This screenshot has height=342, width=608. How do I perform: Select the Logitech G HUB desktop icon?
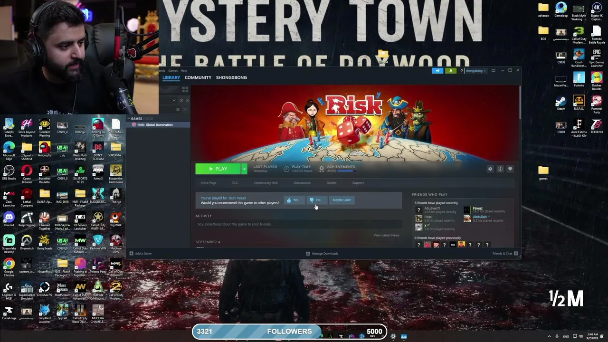[9, 291]
